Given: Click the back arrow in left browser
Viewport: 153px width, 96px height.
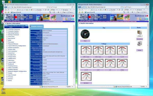Looking at the screenshot, I should click(6, 7).
